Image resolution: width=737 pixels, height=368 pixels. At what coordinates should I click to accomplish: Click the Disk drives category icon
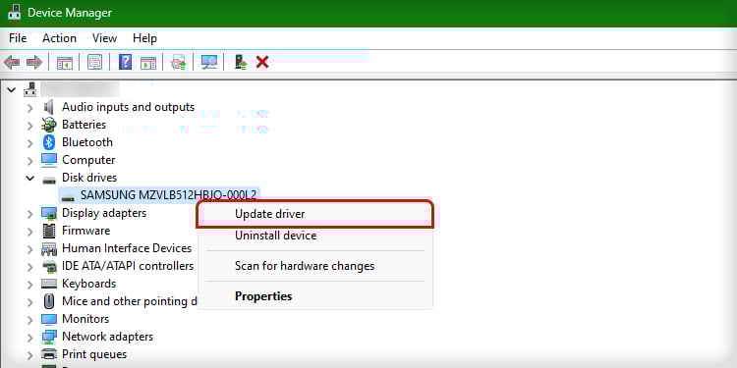(x=49, y=179)
